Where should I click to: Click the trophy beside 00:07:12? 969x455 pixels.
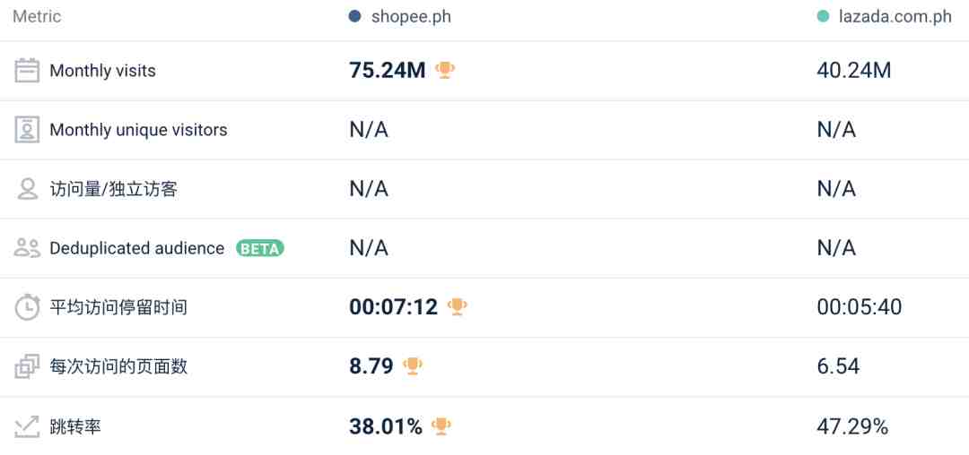[457, 306]
